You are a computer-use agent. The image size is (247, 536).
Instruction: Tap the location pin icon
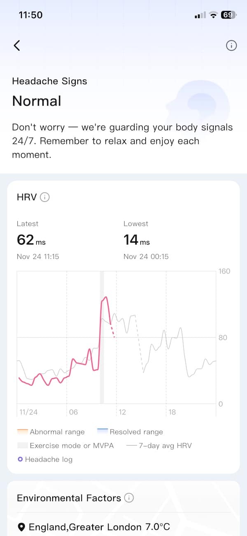pos(22,527)
